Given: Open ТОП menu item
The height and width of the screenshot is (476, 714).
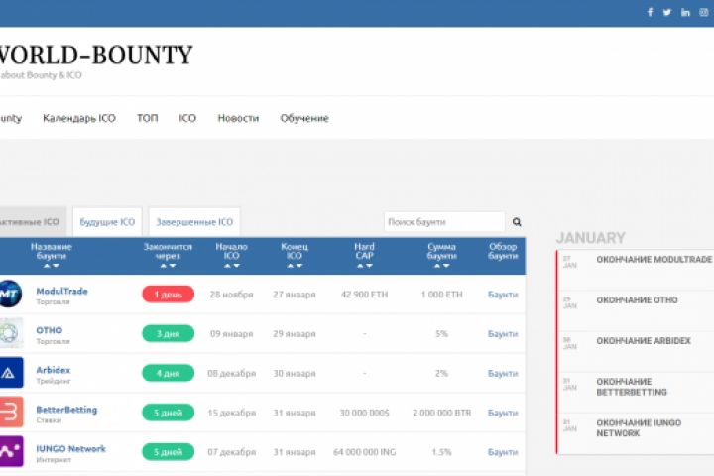Looking at the screenshot, I should coord(147,118).
